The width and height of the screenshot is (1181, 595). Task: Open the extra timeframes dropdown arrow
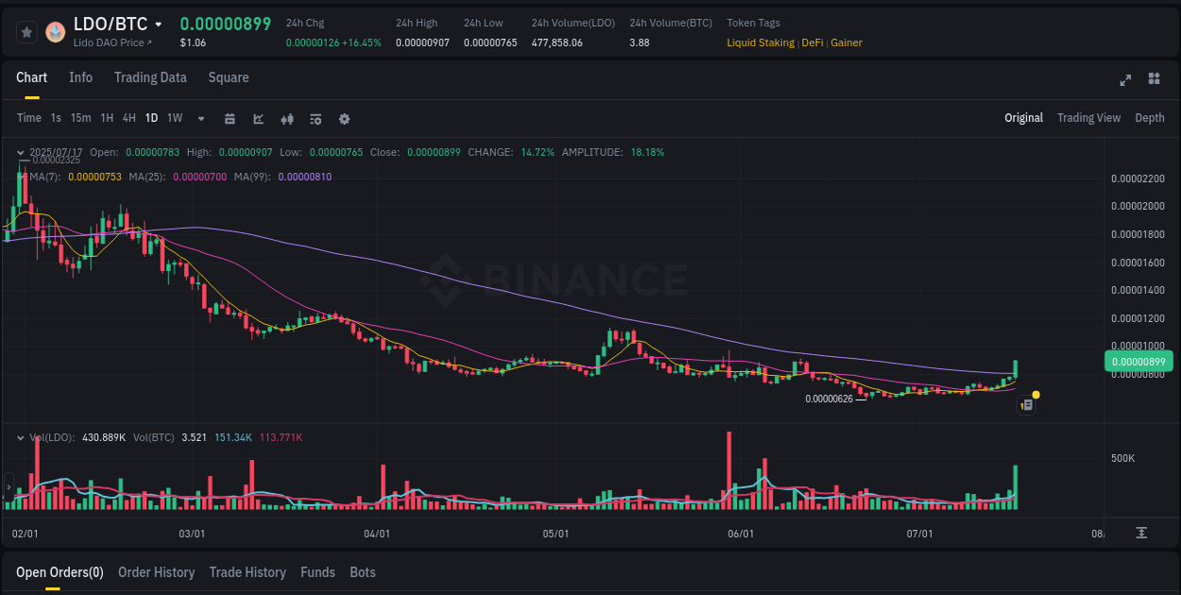coord(200,118)
